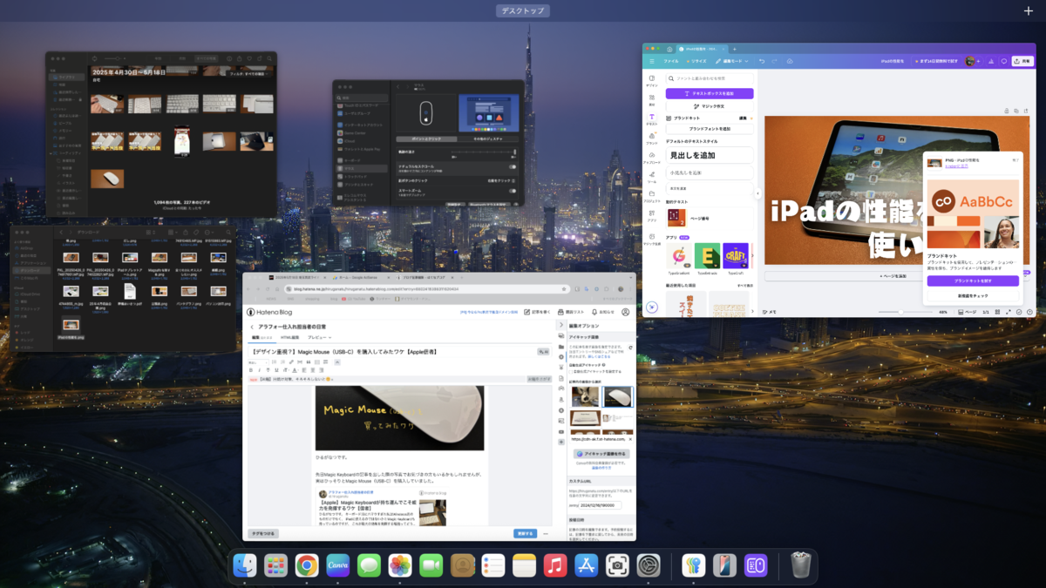Click Canva undo arrow icon
The image size is (1046, 588).
pos(762,61)
